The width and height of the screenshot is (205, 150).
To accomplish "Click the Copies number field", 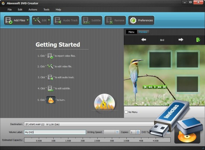I will coord(133,132).
